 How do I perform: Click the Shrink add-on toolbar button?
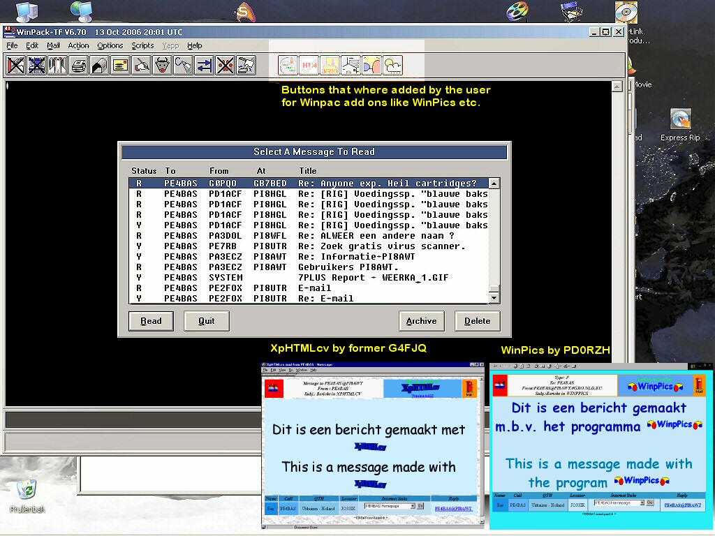coord(330,66)
